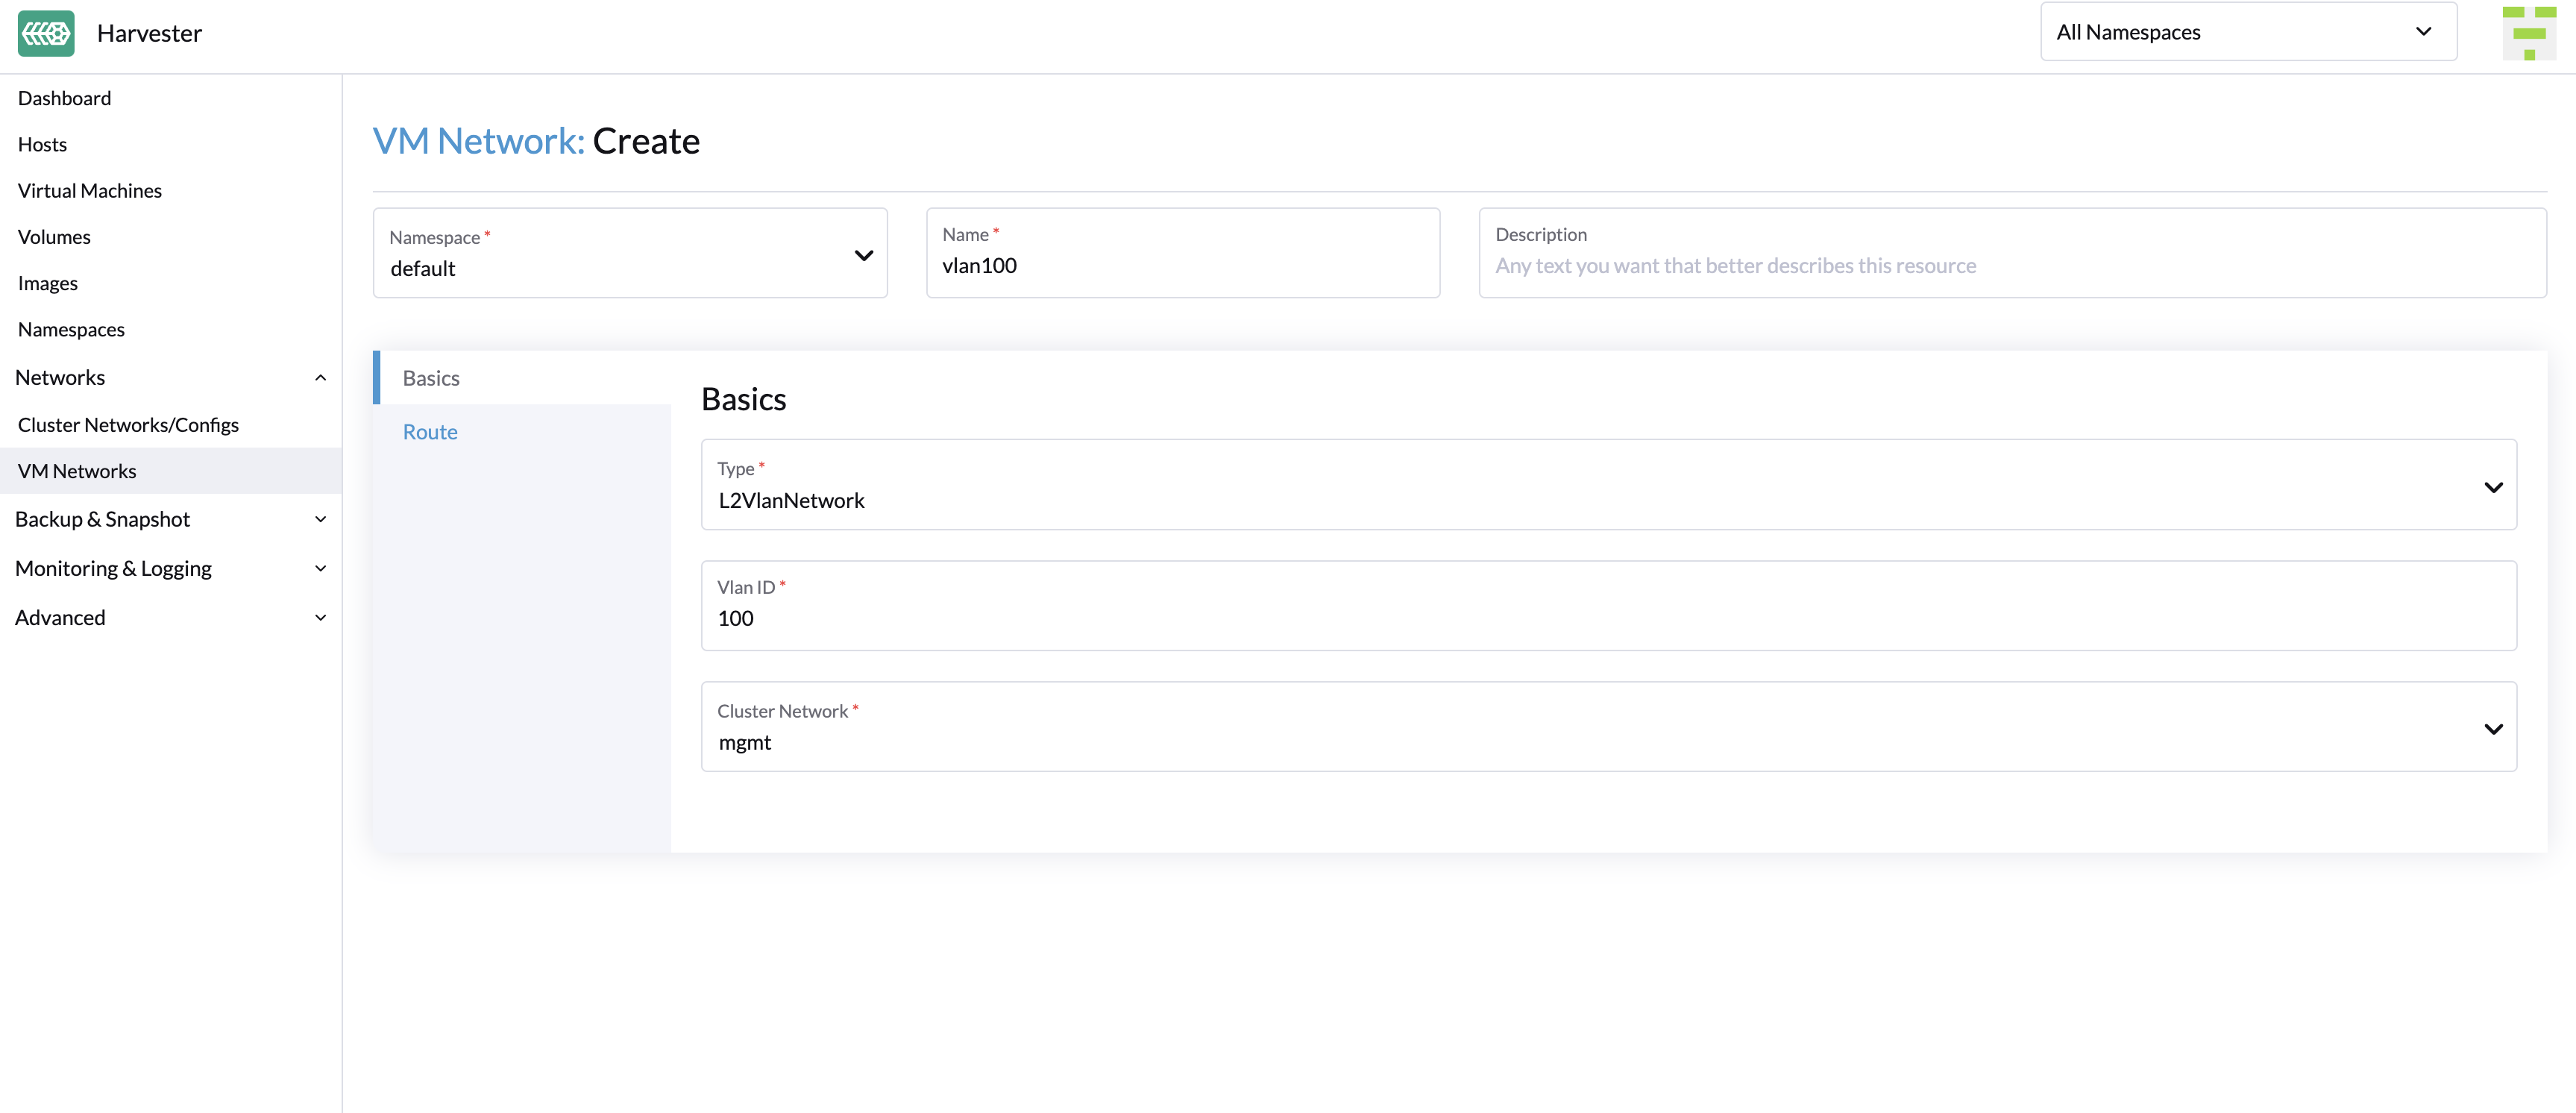
Task: Click the Name field containing vlan100
Action: 1182,265
